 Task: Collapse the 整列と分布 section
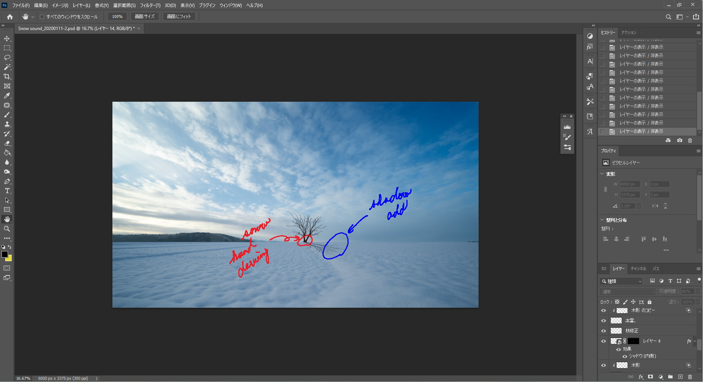(x=602, y=220)
